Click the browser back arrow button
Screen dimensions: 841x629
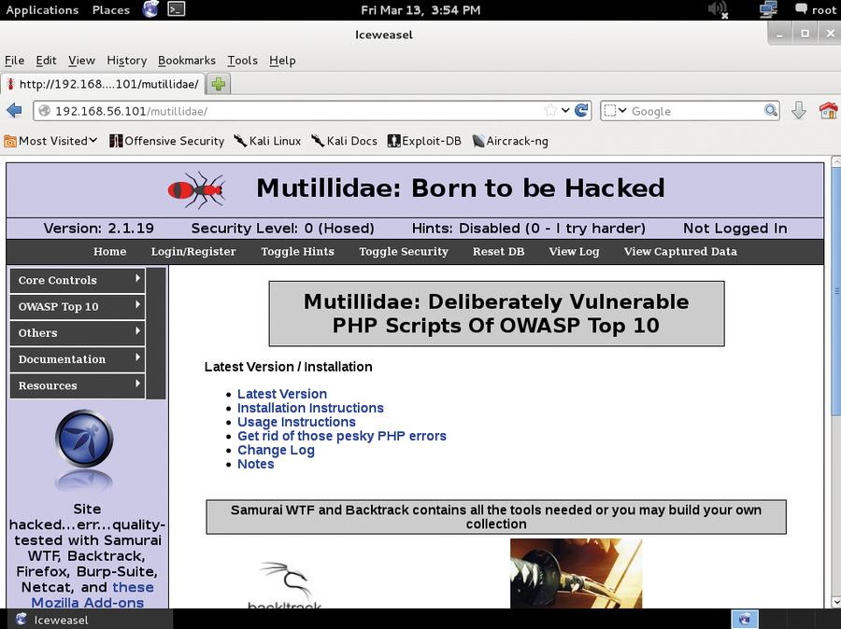coord(14,111)
